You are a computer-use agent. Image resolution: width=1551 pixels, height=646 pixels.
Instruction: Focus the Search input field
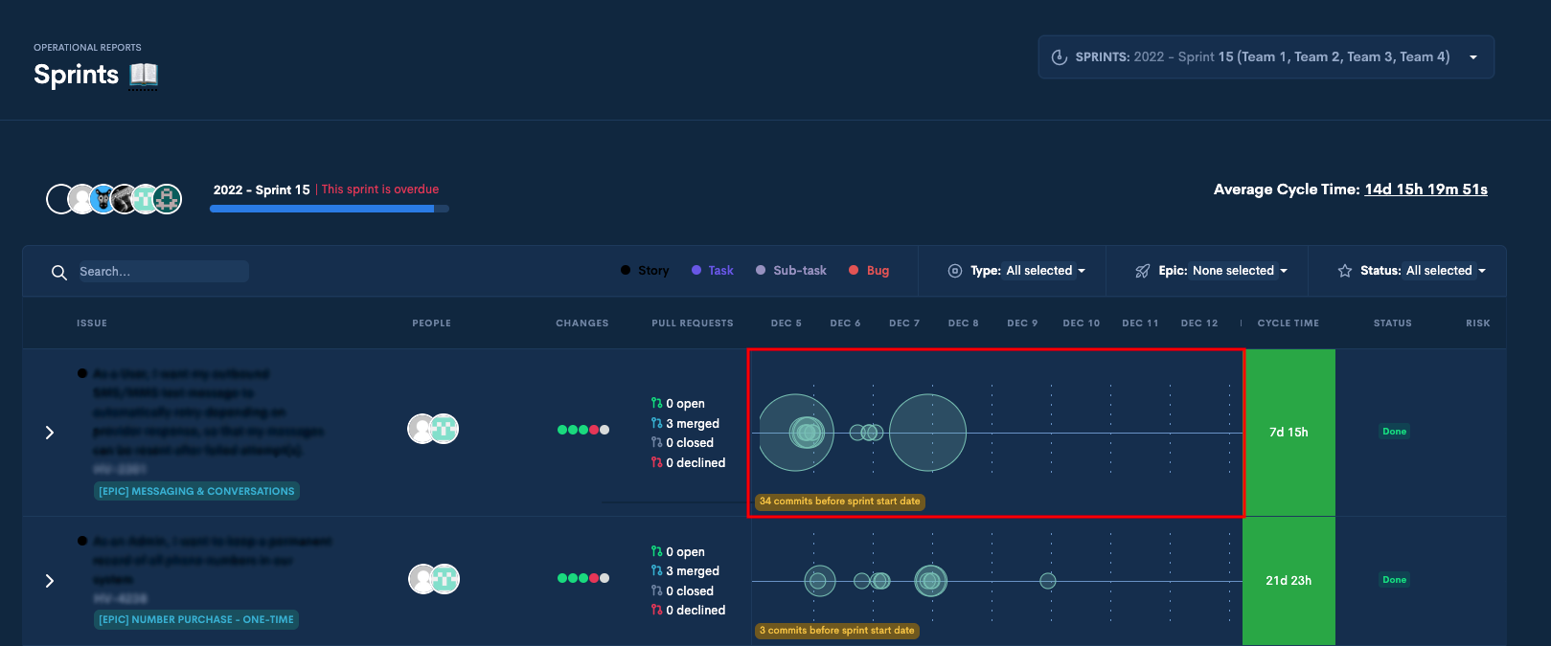(x=161, y=272)
